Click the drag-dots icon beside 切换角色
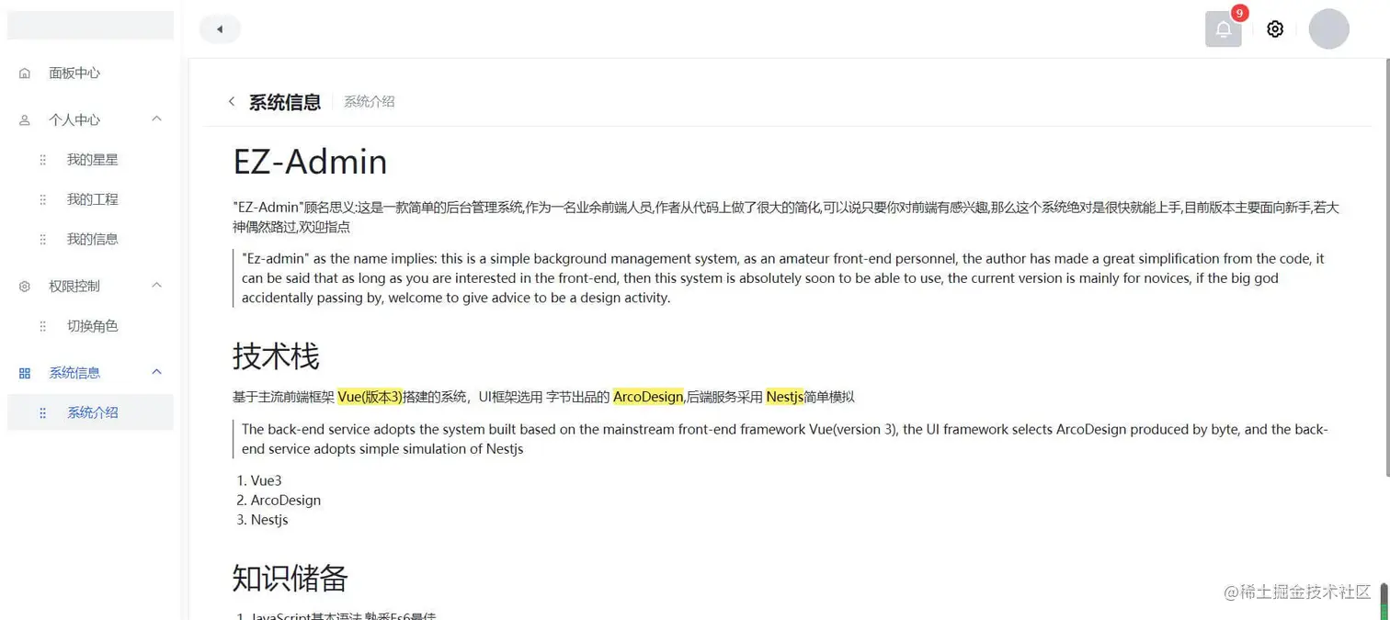 [x=42, y=326]
